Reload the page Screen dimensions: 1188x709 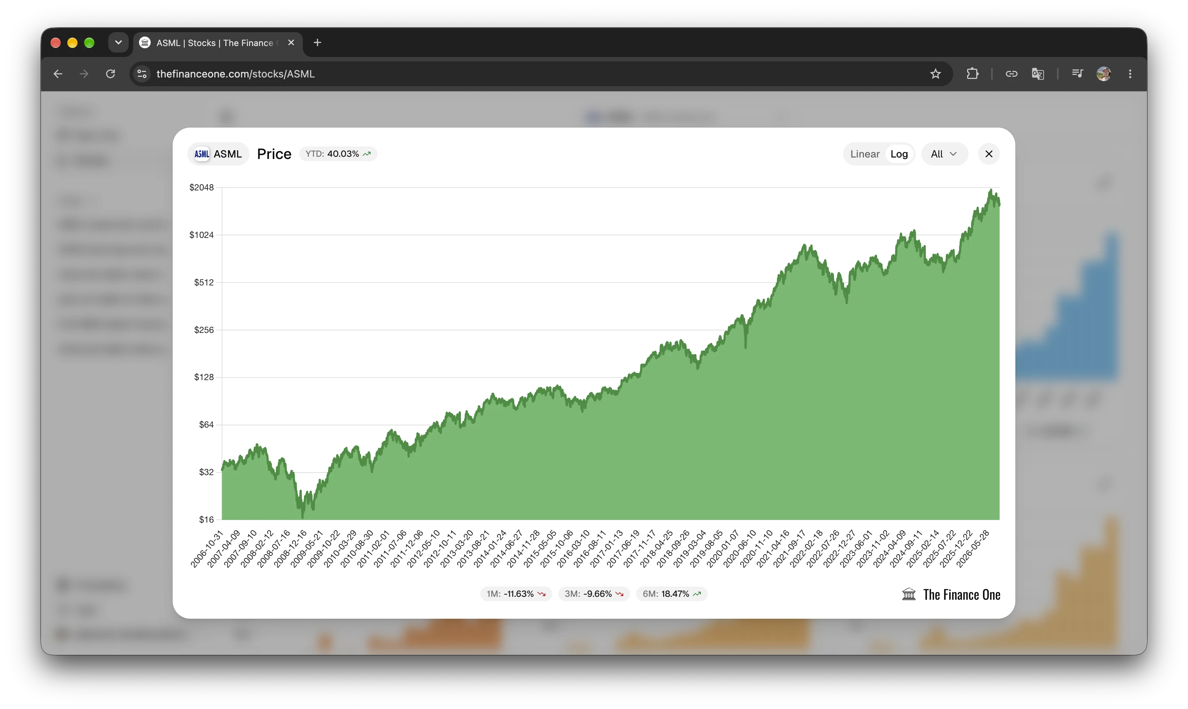click(110, 73)
